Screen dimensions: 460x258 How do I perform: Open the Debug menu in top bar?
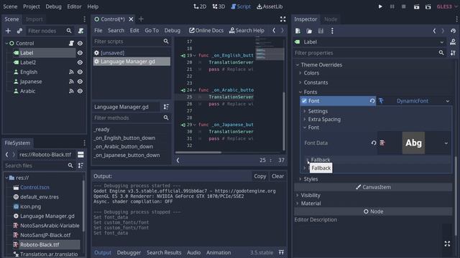(x=53, y=6)
